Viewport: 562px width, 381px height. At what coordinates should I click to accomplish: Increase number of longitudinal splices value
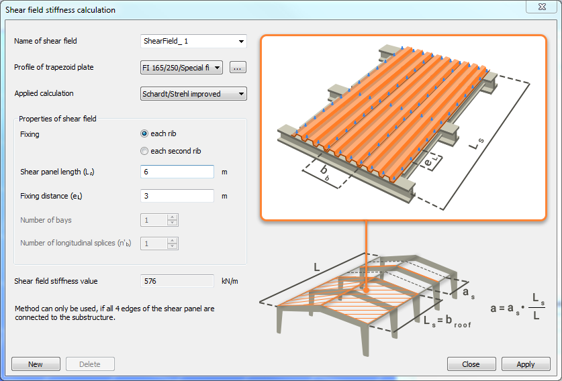[173, 241]
